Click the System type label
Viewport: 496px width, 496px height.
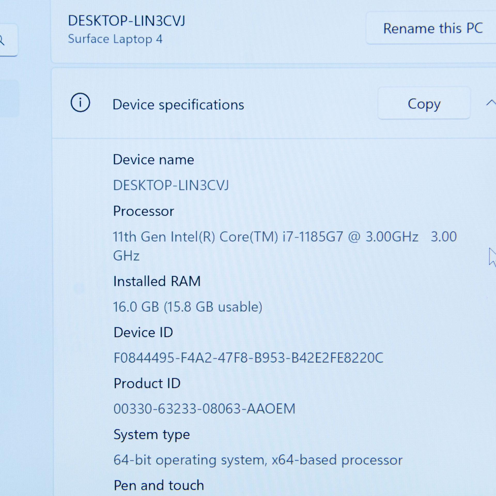(x=152, y=435)
